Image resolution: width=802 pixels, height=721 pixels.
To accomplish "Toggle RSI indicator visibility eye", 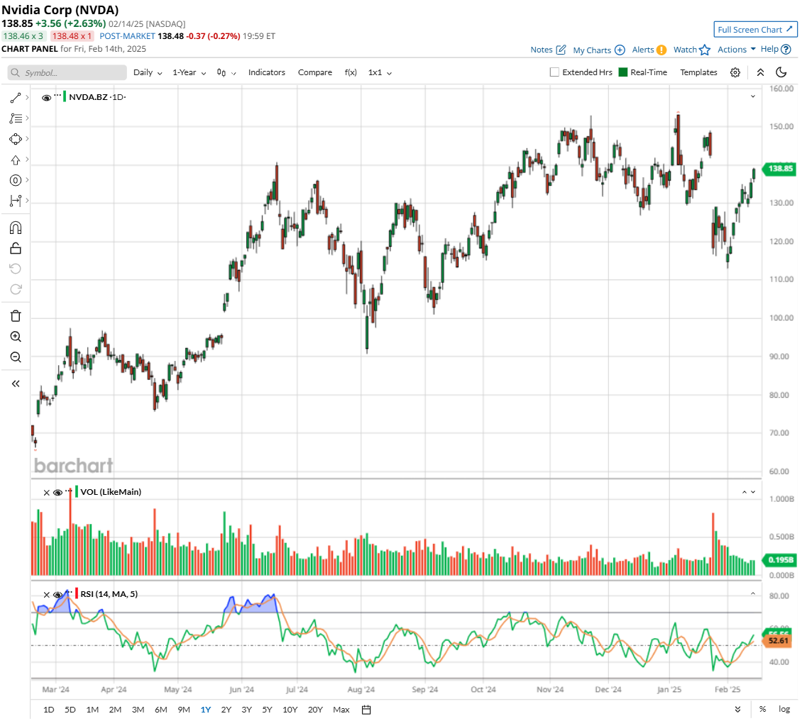I will pos(57,595).
